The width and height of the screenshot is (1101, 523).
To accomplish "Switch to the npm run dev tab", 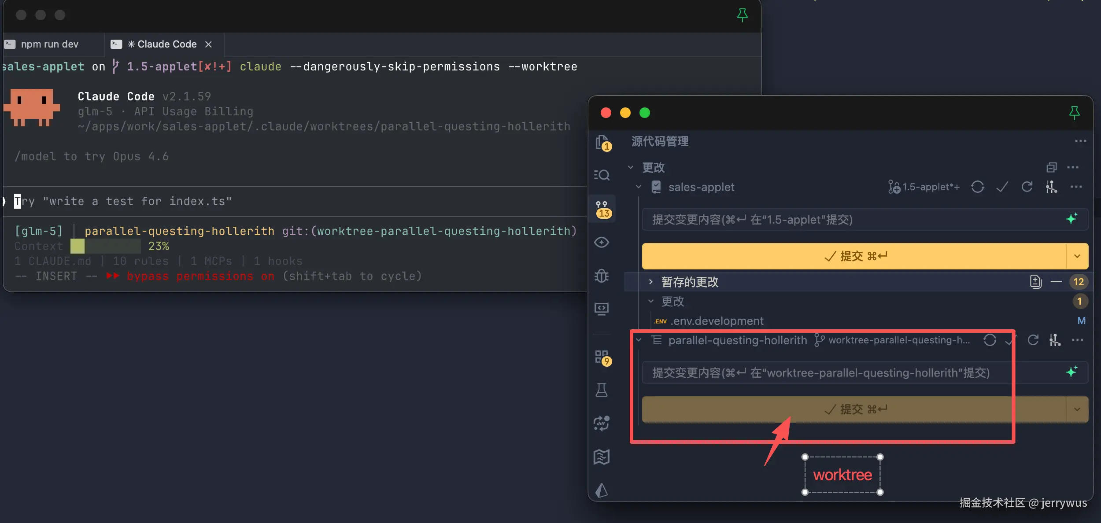I will (x=49, y=44).
